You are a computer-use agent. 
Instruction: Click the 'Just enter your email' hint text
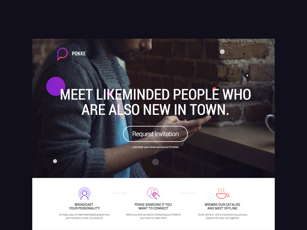[x=155, y=147]
